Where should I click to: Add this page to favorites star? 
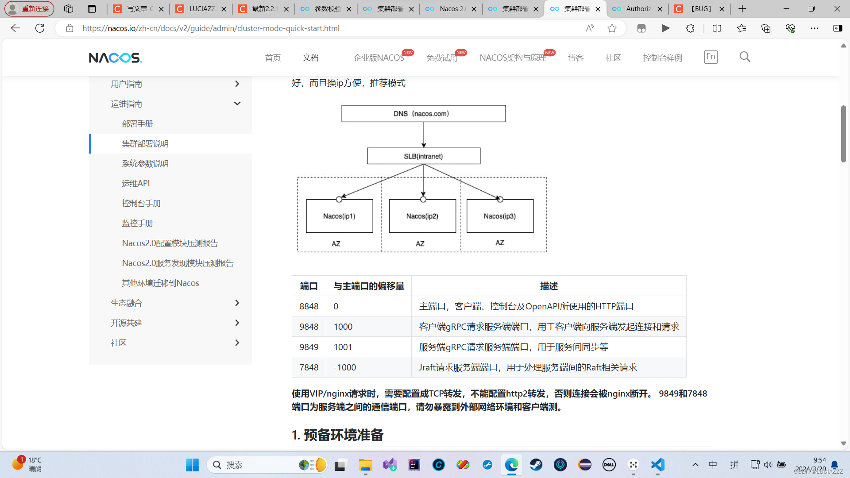(x=612, y=28)
